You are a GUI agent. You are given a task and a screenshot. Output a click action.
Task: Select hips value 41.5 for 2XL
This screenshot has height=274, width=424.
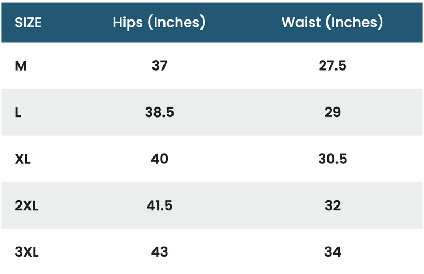tap(160, 205)
